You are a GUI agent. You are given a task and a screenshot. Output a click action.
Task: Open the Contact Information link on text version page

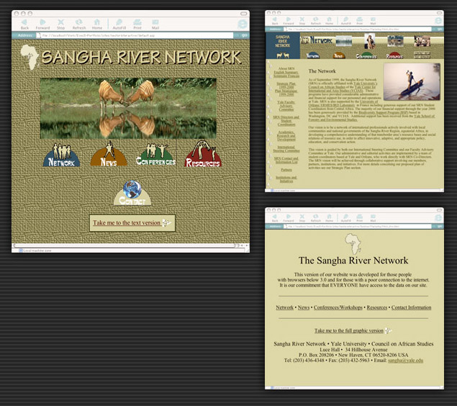(411, 307)
